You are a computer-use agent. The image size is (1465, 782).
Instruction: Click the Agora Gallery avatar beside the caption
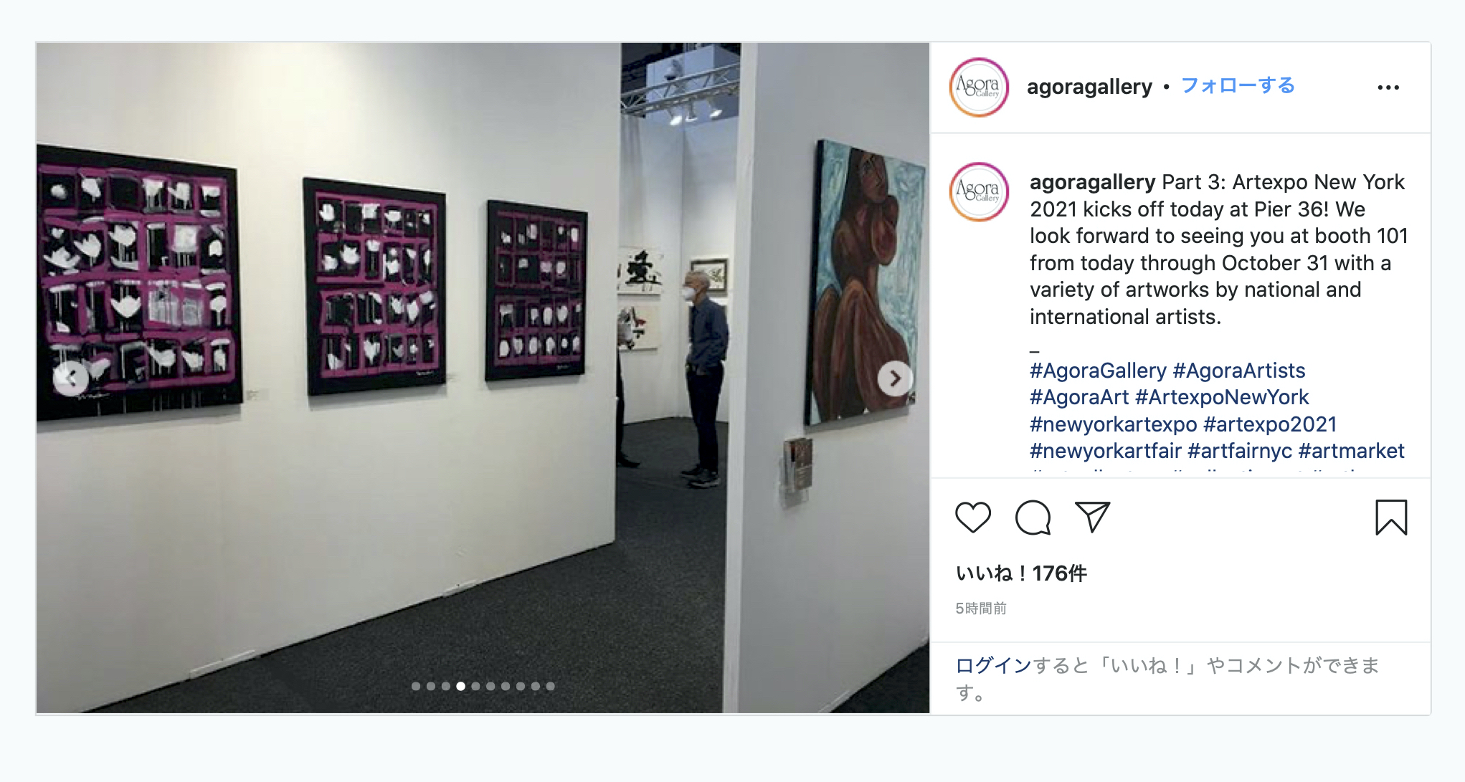click(x=979, y=191)
